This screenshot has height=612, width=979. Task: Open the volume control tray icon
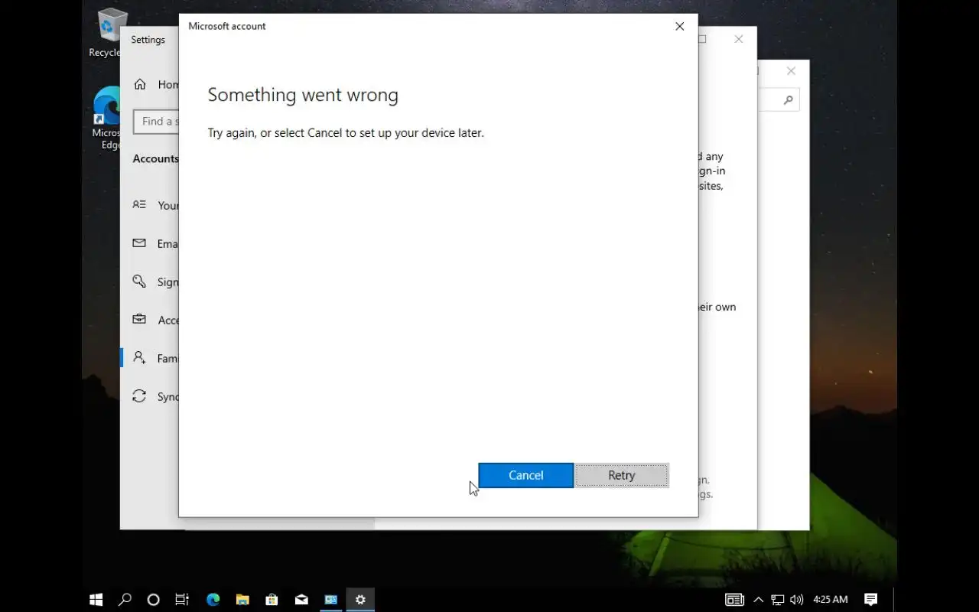[796, 600]
